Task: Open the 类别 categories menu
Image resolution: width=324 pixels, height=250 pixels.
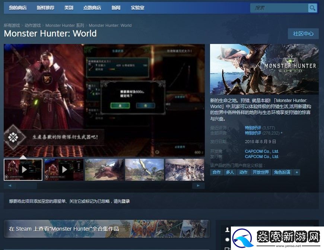Action: pyautogui.click(x=69, y=8)
